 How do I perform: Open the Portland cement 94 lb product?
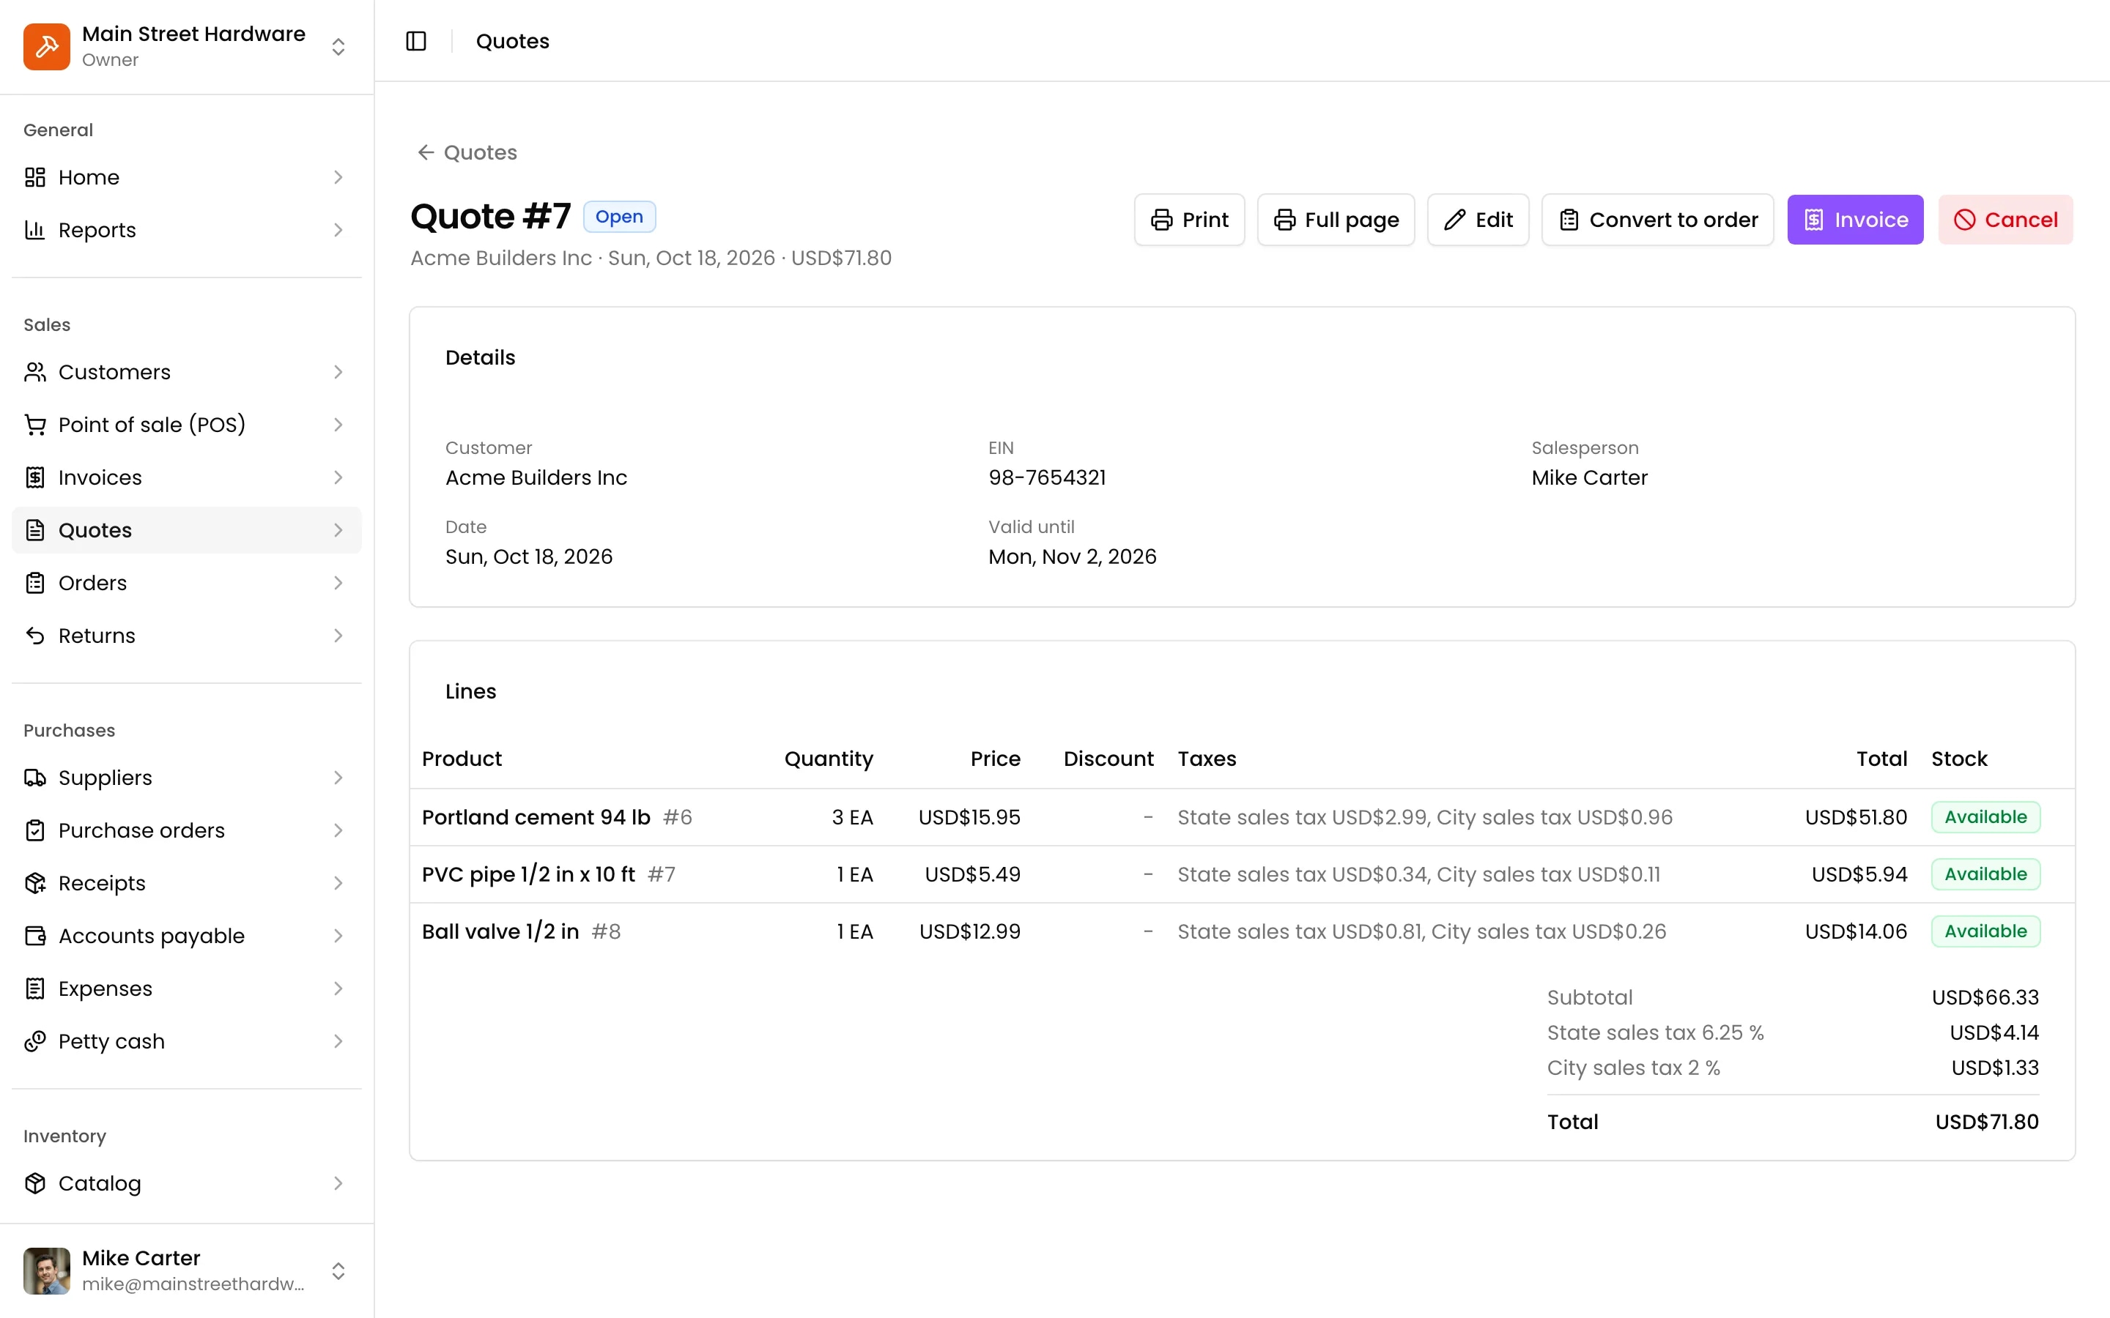coord(536,818)
